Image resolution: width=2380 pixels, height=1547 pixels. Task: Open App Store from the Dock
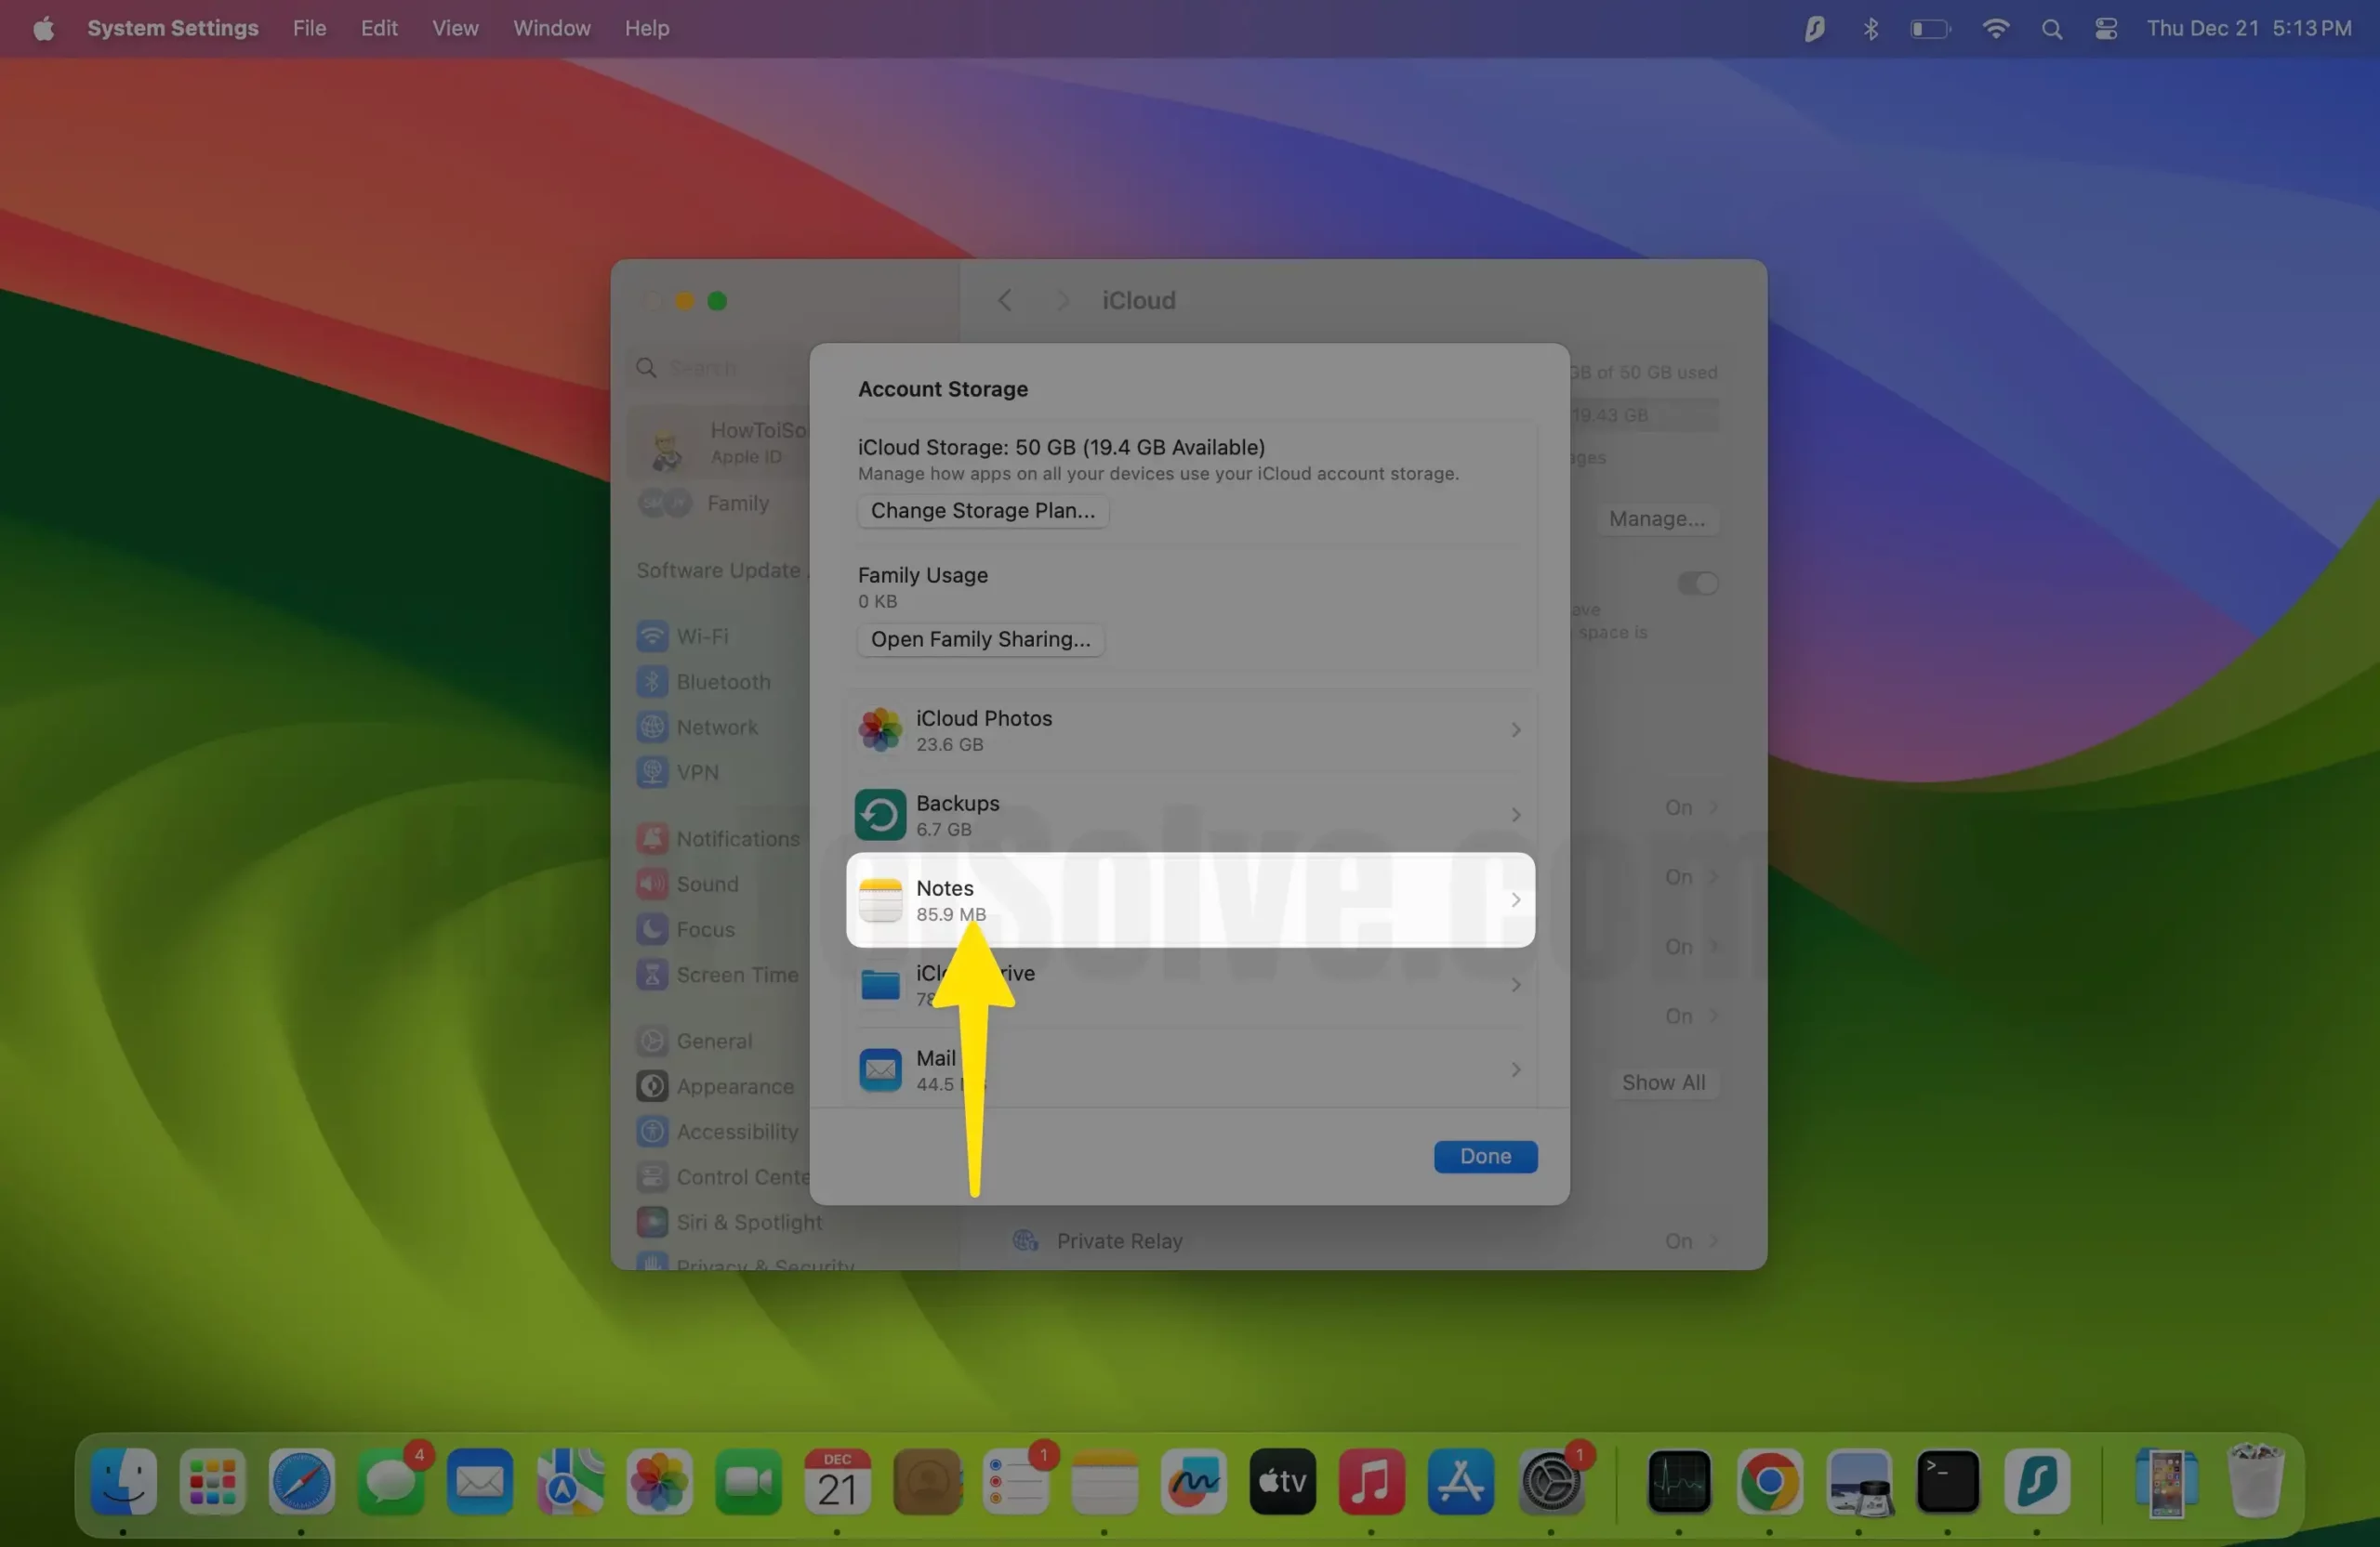tap(1460, 1480)
